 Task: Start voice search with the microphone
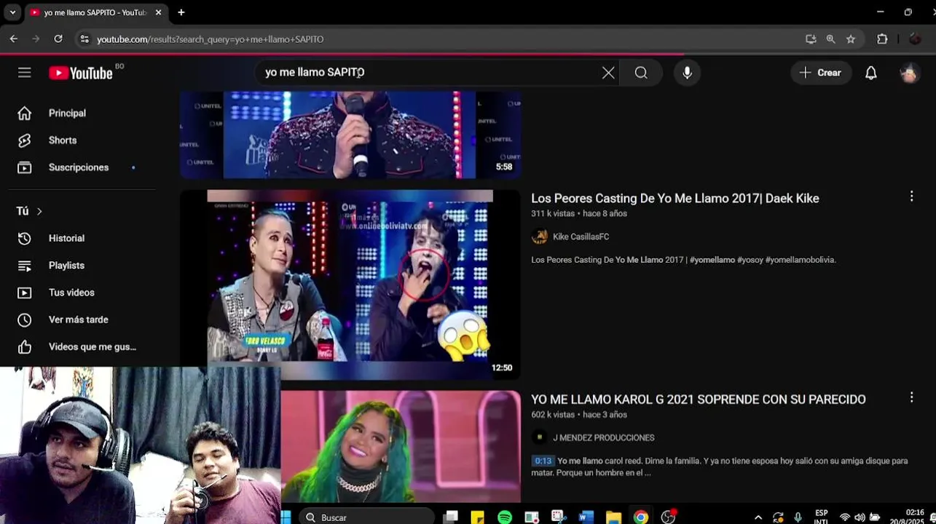coord(687,73)
